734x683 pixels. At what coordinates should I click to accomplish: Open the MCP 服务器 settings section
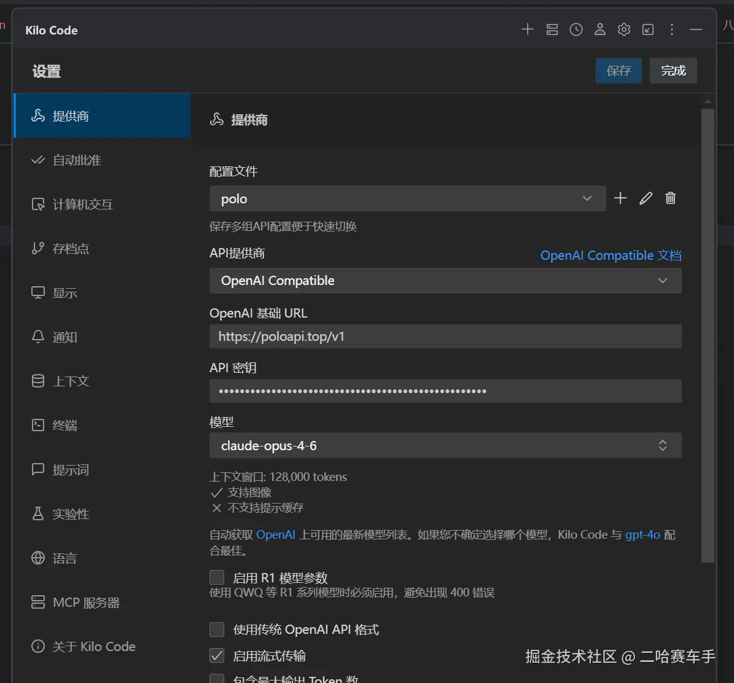click(102, 602)
